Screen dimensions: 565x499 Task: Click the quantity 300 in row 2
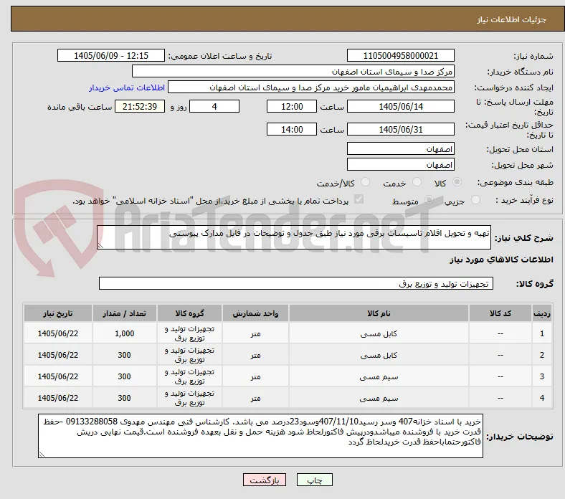pos(124,355)
